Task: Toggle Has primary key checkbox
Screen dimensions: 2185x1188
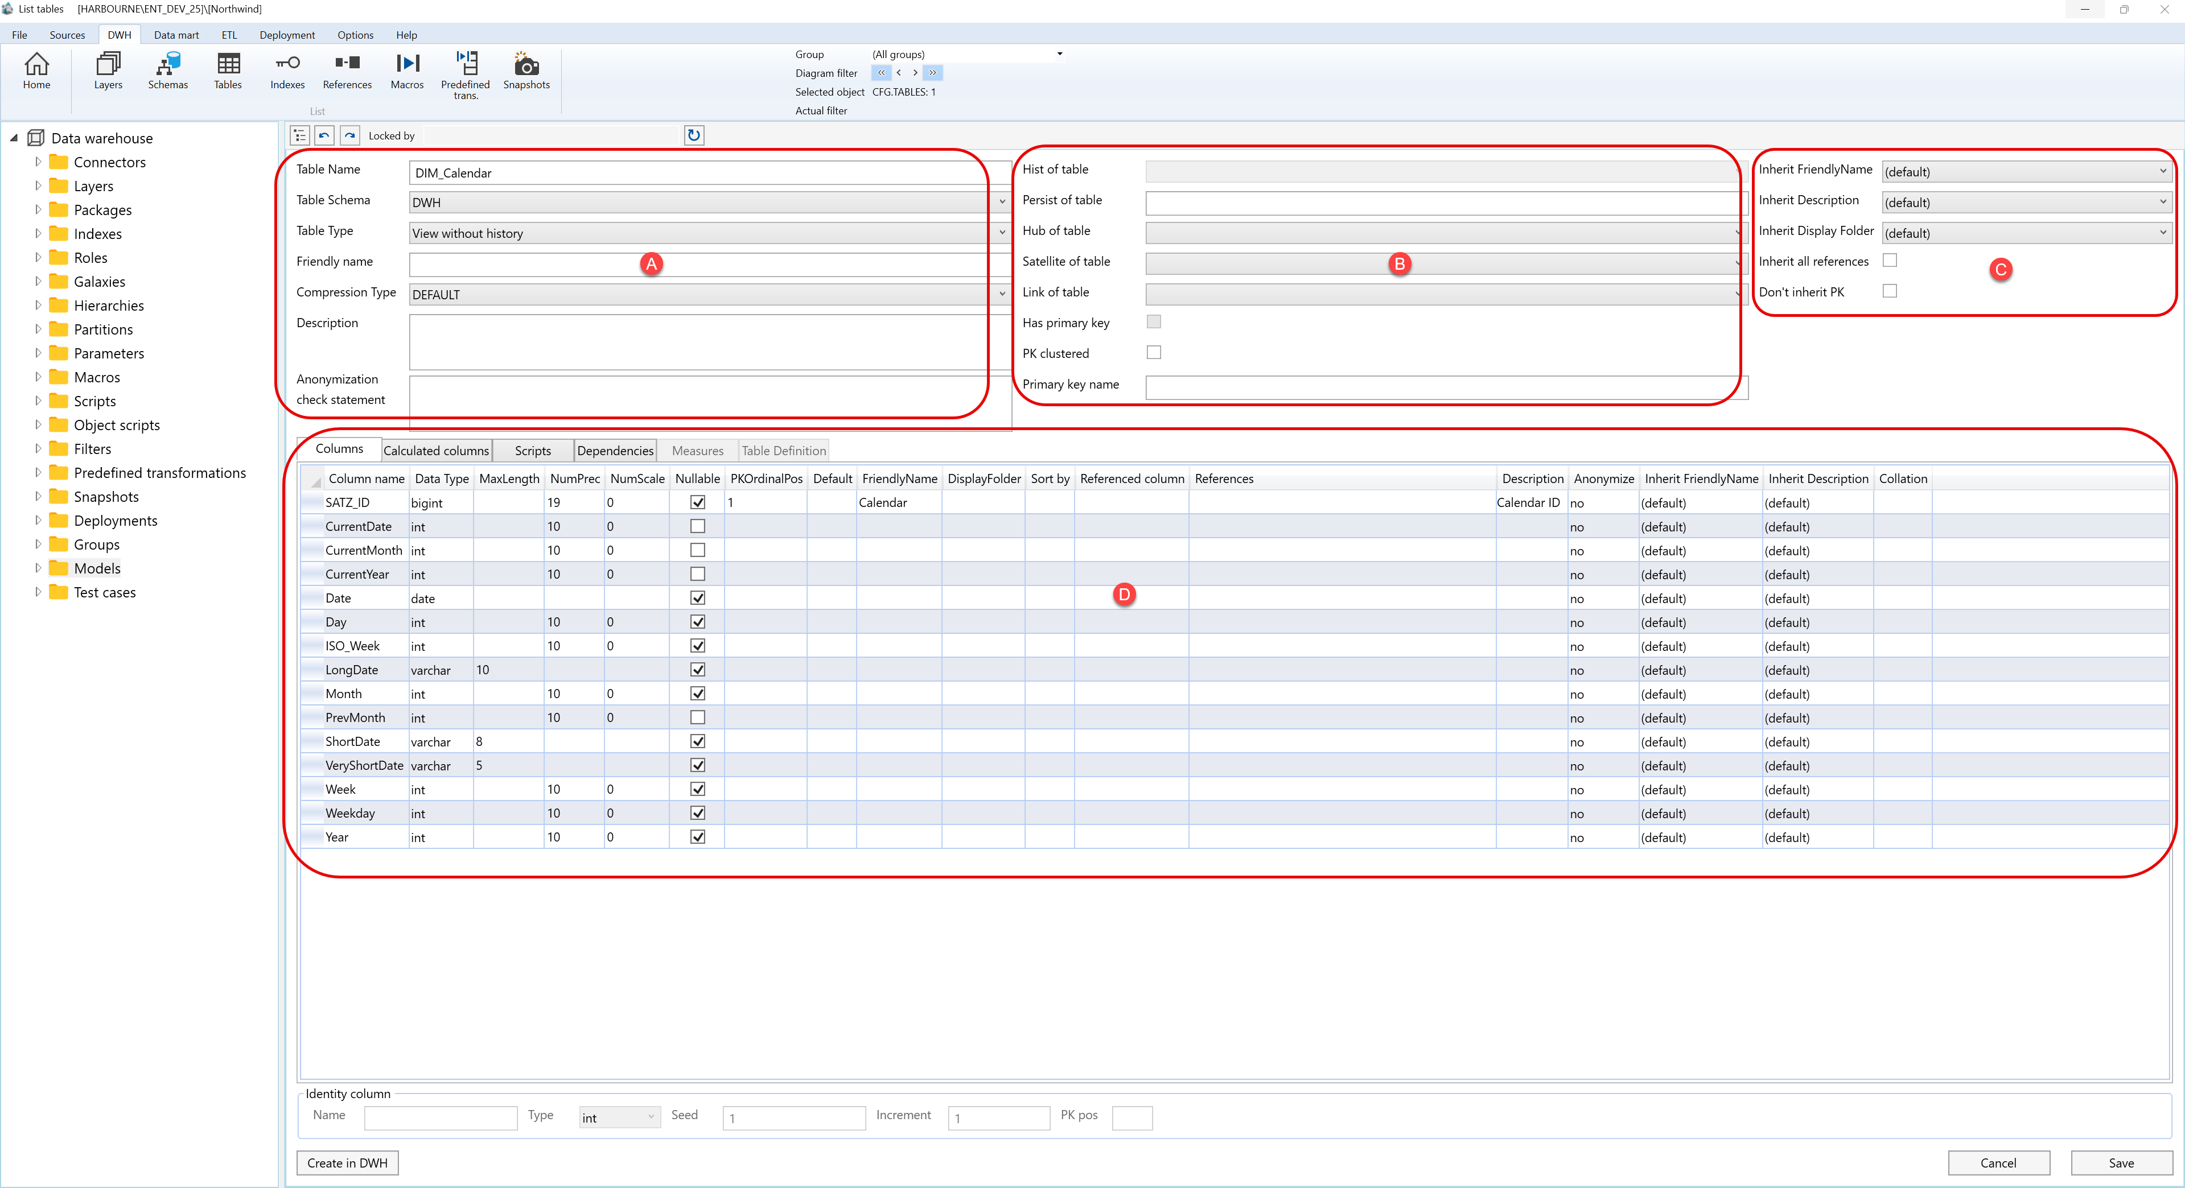Action: pyautogui.click(x=1154, y=322)
